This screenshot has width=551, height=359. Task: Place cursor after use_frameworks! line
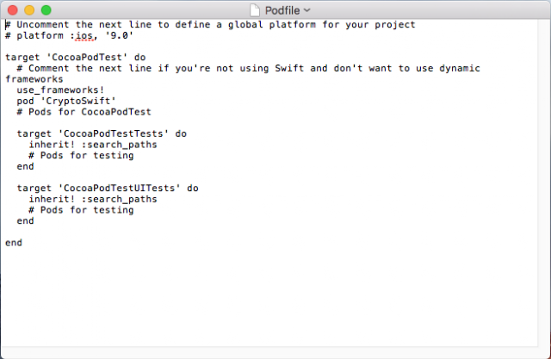tap(105, 90)
